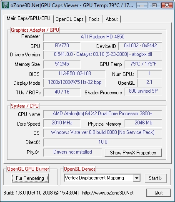175x202 pixels.
Task: Open the Tools tab
Action: pyautogui.click(x=94, y=19)
